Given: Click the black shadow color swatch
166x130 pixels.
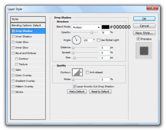Looking at the screenshot, I should pyautogui.click(x=105, y=27).
